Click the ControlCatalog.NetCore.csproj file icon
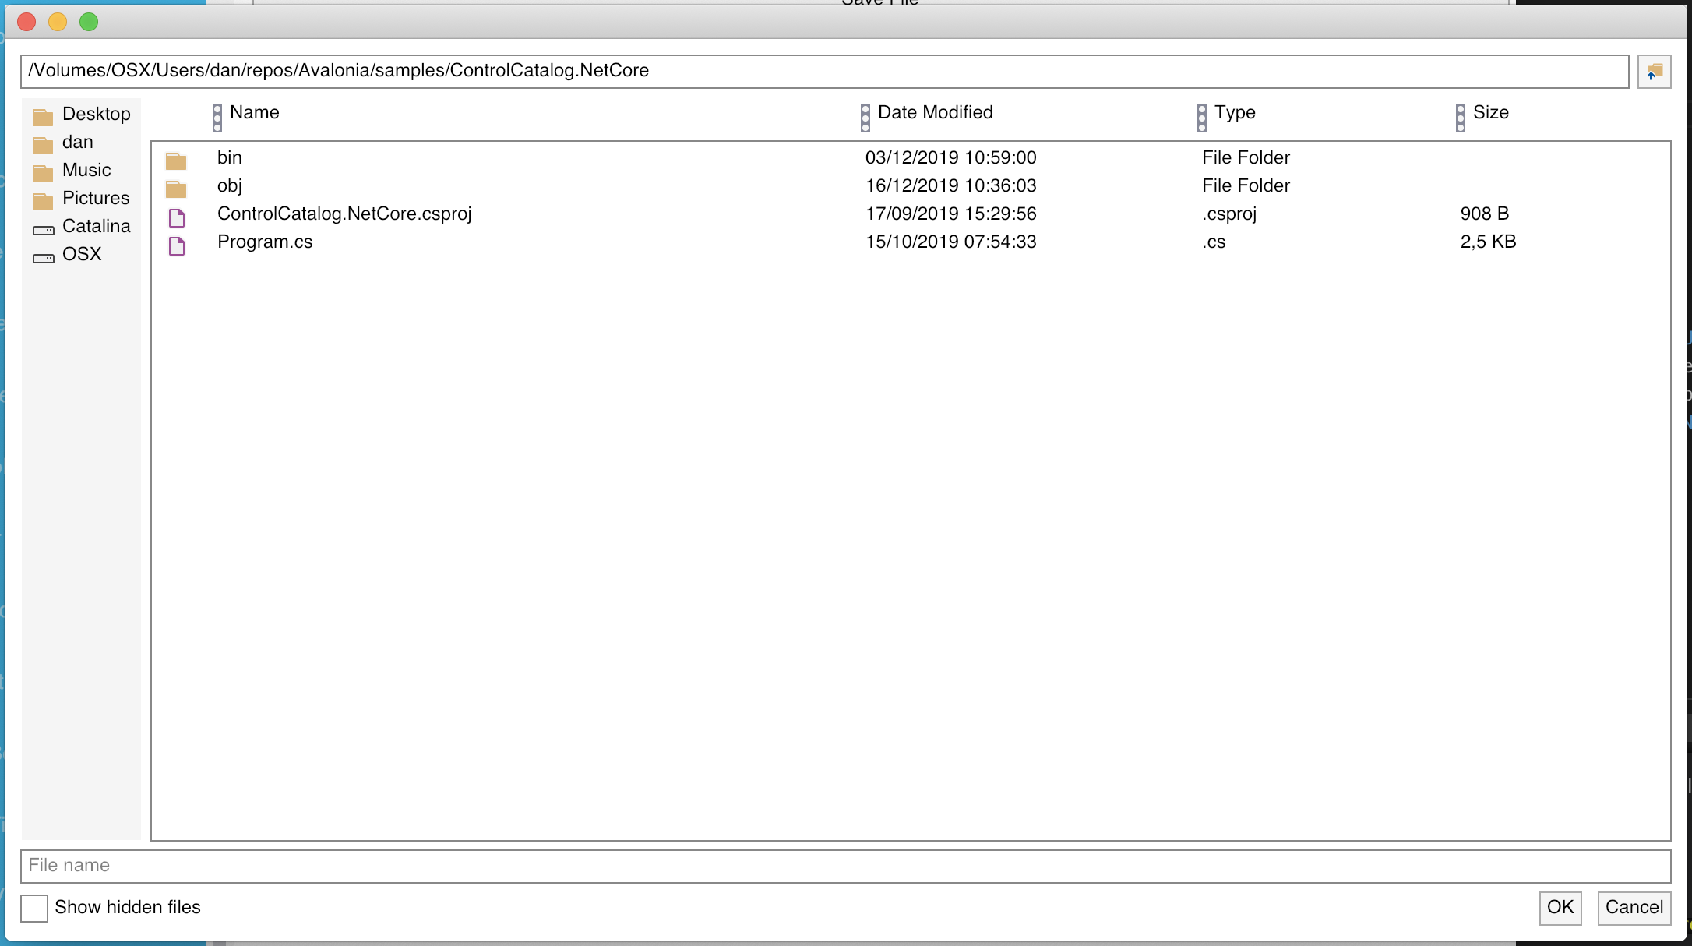The height and width of the screenshot is (946, 1692). click(x=177, y=217)
